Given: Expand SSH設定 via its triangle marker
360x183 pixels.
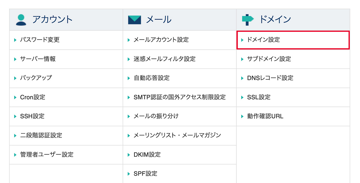Looking at the screenshot, I should click(x=15, y=116).
